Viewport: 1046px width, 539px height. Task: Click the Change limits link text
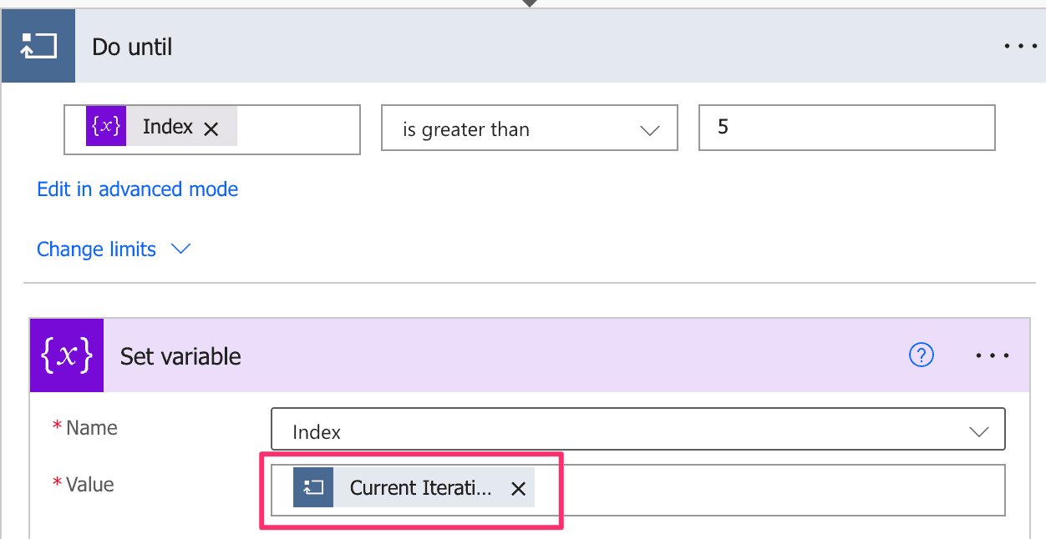click(96, 249)
